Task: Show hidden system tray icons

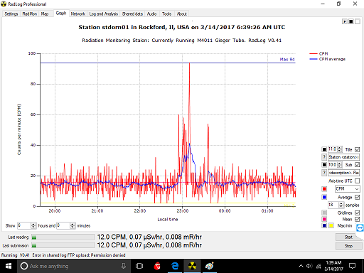Action: (301, 266)
